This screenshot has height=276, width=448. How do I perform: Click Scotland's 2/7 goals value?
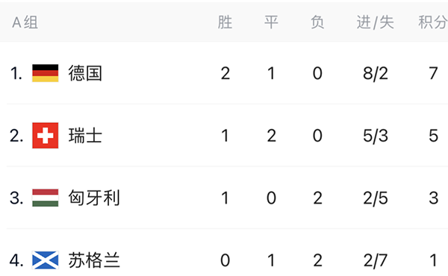tap(376, 260)
